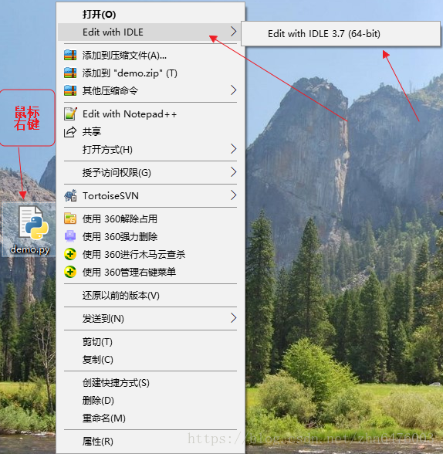Click the WinRAR icon beside 其他压缩命令
Viewport: 443px width, 454px height.
point(70,90)
